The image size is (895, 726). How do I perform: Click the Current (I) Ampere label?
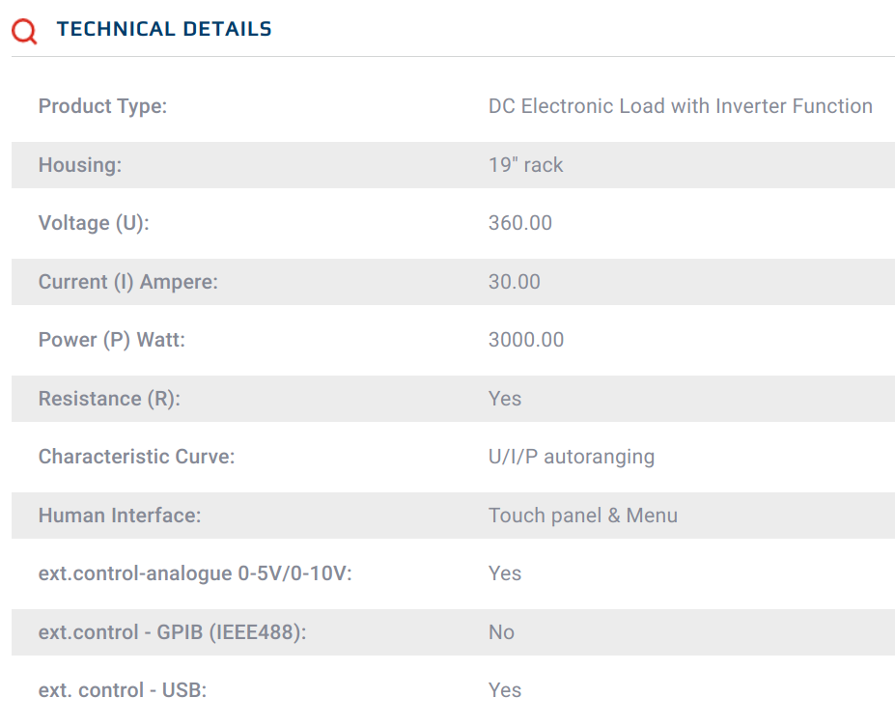tap(128, 282)
